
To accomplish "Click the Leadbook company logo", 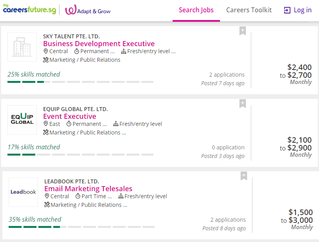I will [x=23, y=192].
